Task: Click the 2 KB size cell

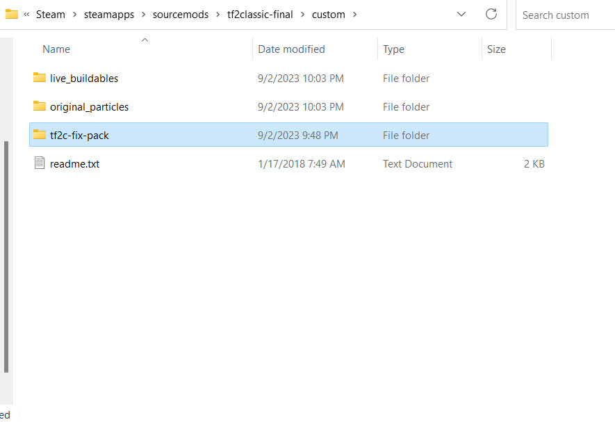Action: click(x=534, y=163)
